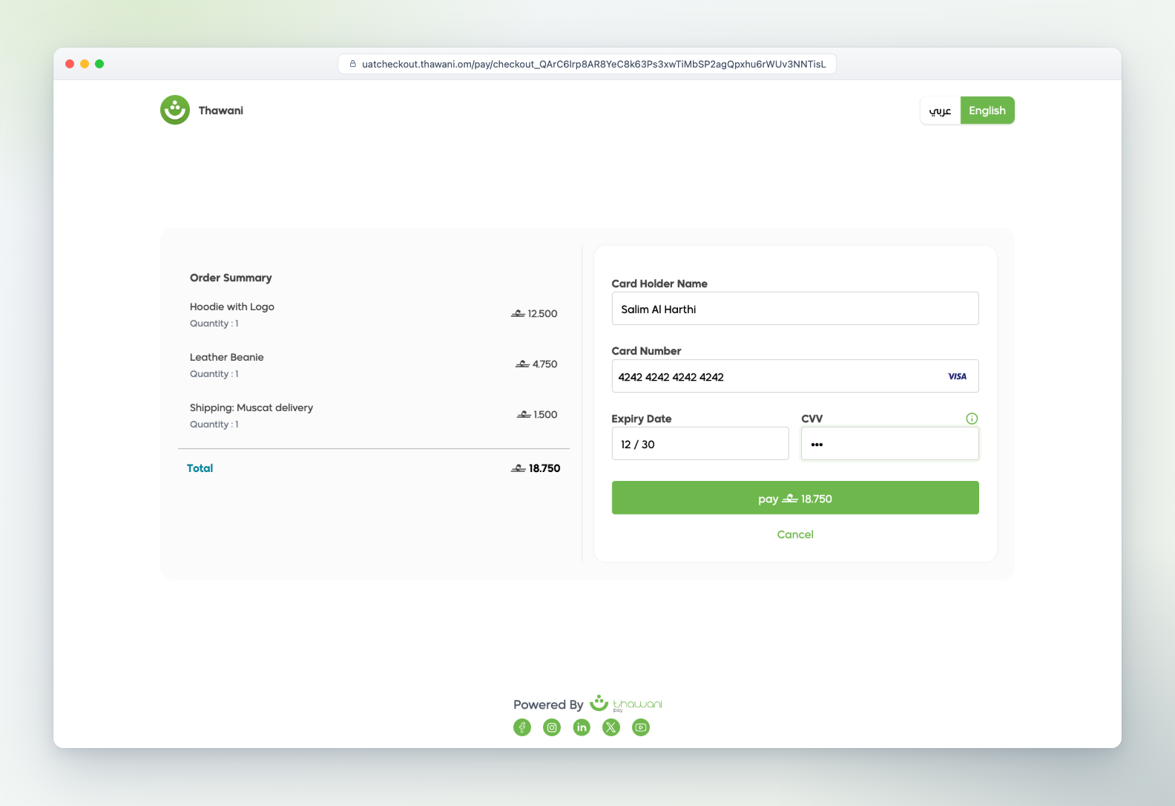1175x806 pixels.
Task: Focus the CVV input field
Action: click(x=890, y=444)
